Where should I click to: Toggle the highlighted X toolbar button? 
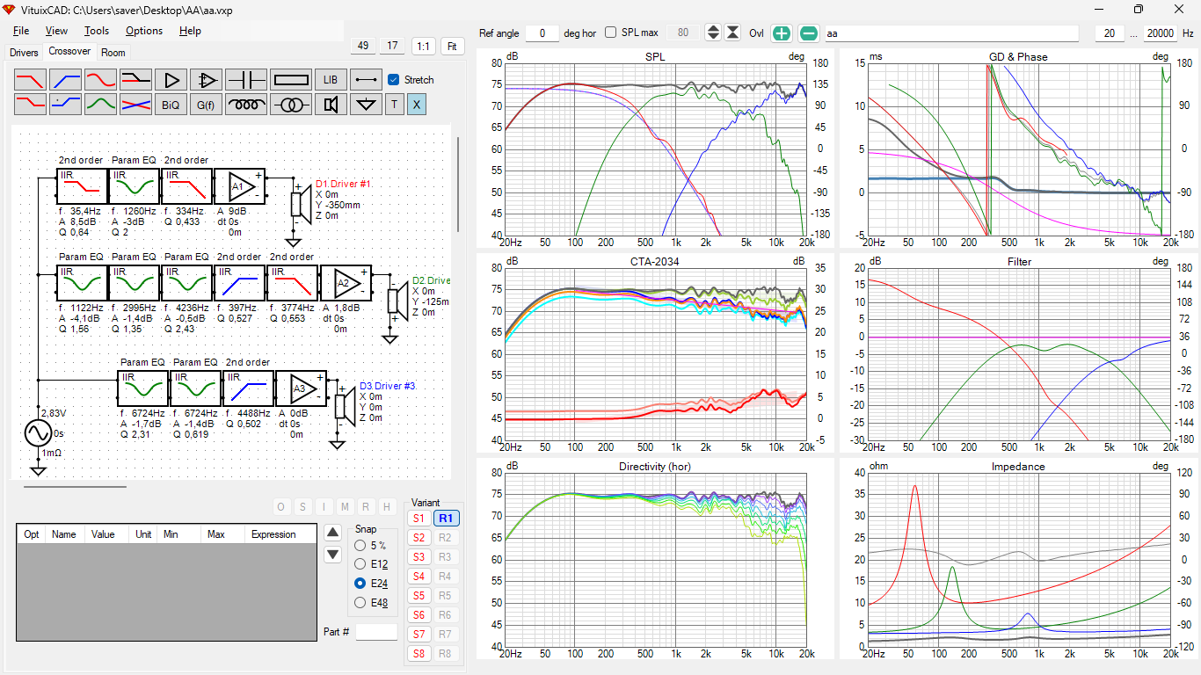[x=417, y=105]
